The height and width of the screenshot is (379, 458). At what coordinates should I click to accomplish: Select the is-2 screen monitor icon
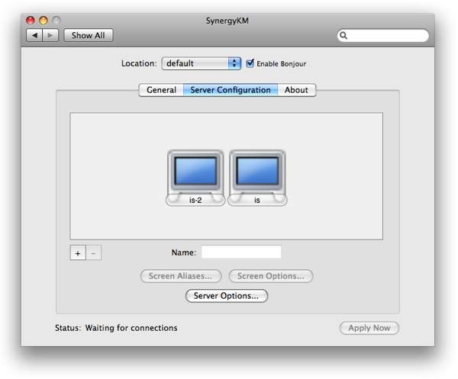195,178
